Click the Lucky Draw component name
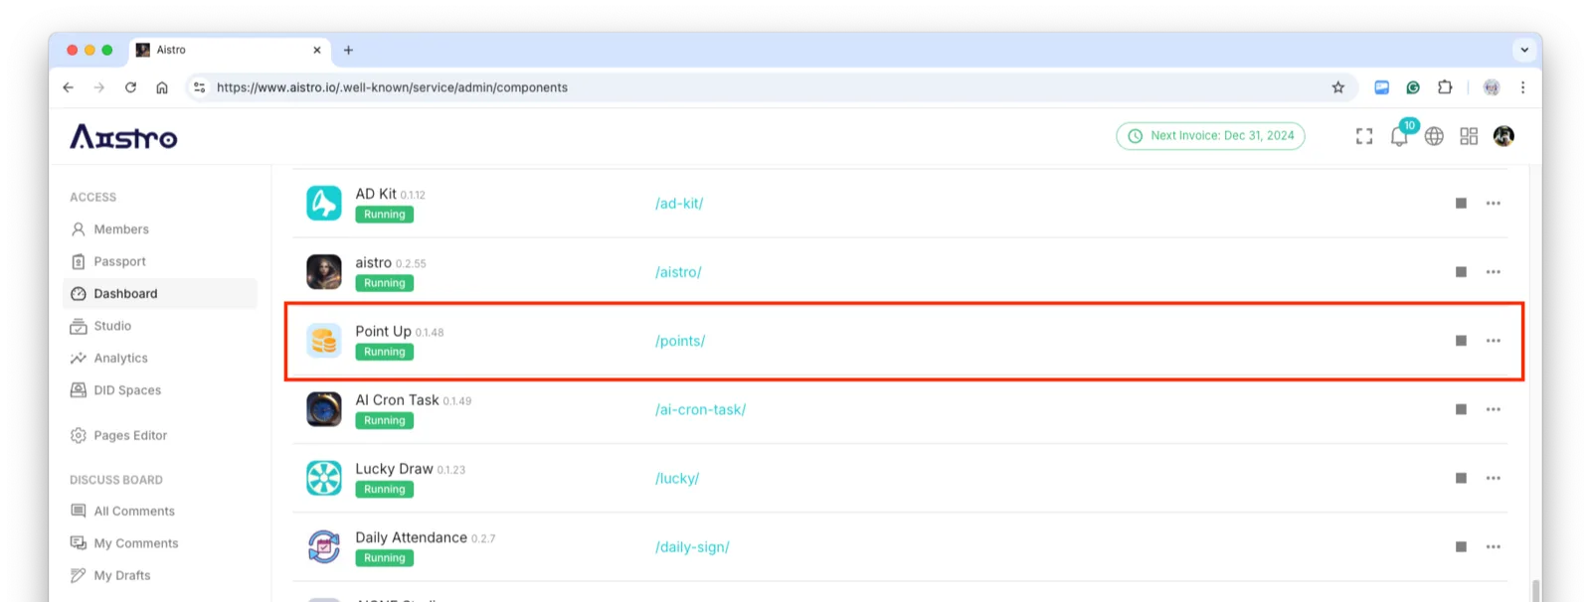 point(394,469)
